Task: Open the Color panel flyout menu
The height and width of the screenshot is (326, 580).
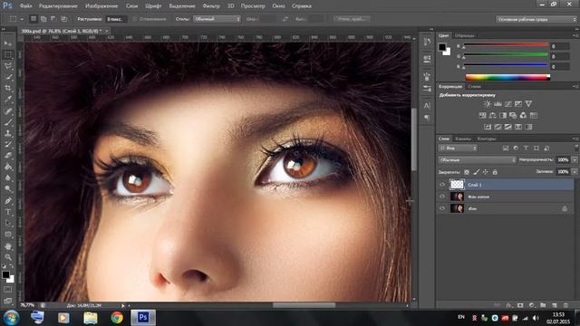Action: (575, 35)
